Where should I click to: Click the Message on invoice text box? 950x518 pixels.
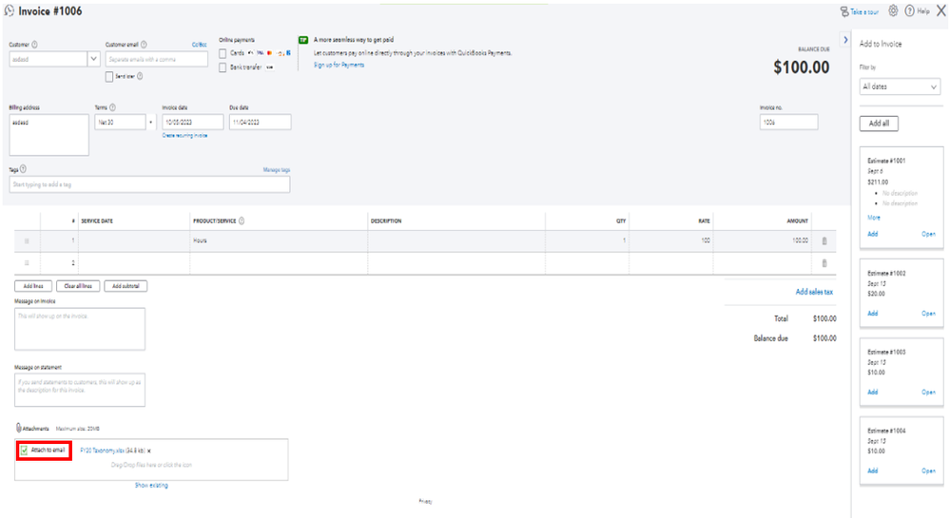click(80, 329)
